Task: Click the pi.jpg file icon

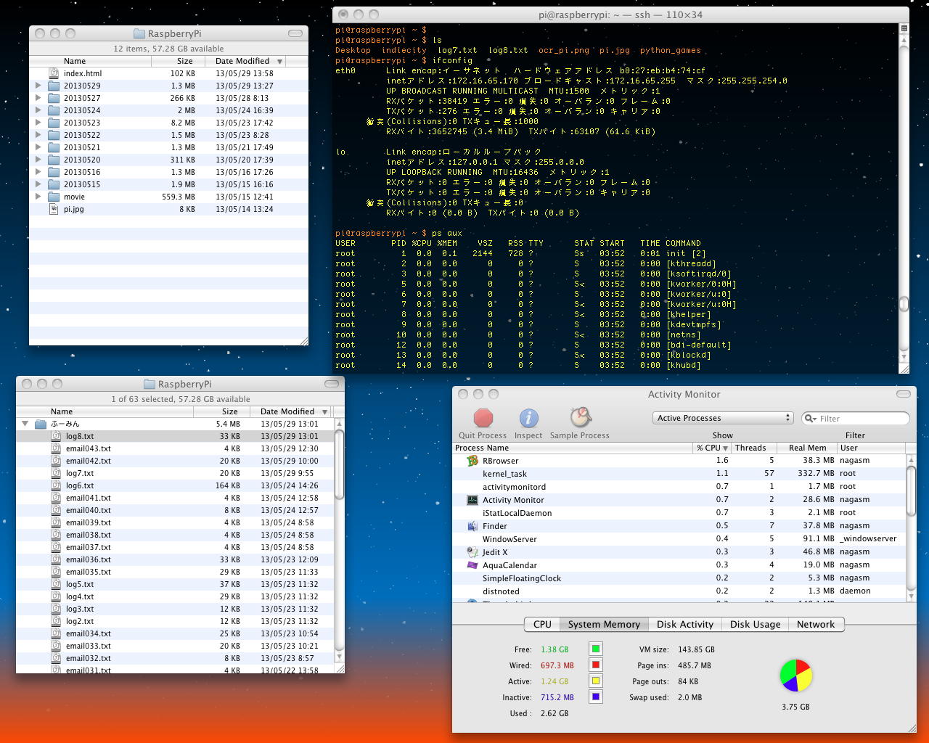Action: point(54,209)
